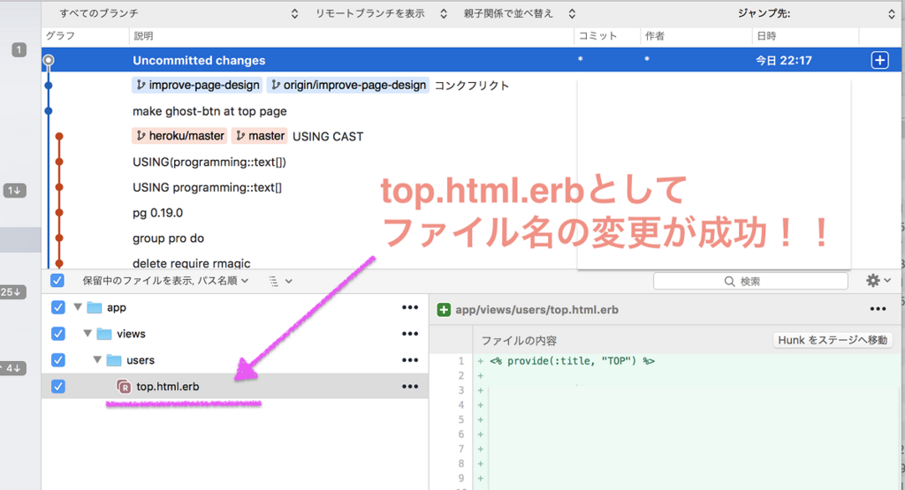Select the delete require rmagic commit

[191, 263]
